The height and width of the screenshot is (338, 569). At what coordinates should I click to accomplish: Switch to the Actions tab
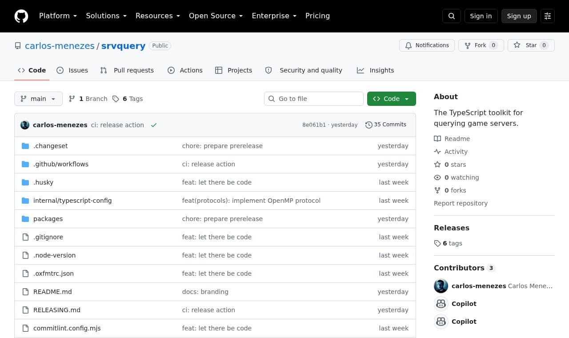(x=185, y=70)
